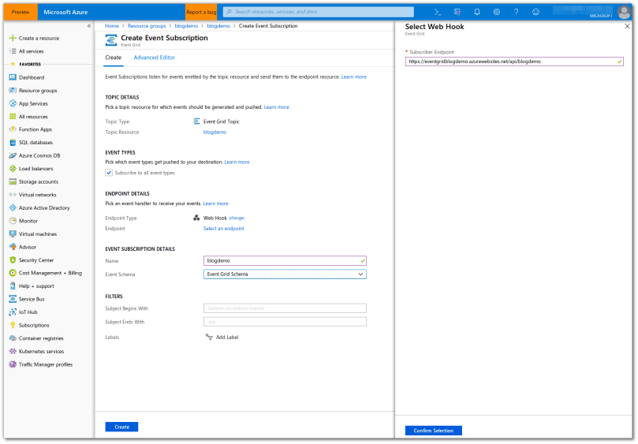
Task: Change the Web Hook endpoint type
Action: [x=237, y=218]
